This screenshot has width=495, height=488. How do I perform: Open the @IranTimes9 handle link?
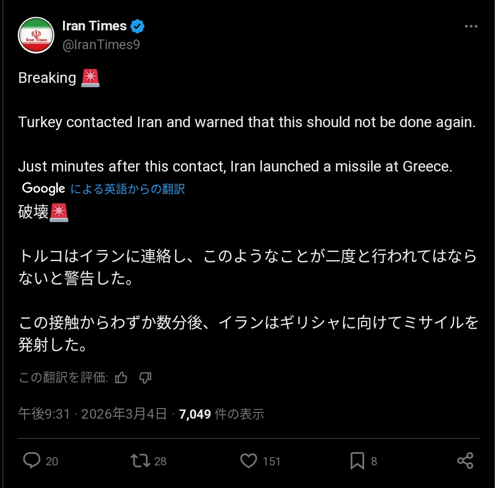(101, 45)
